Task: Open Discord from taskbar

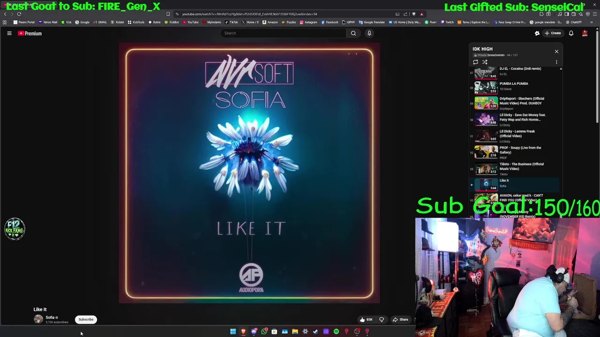Action: point(254,332)
